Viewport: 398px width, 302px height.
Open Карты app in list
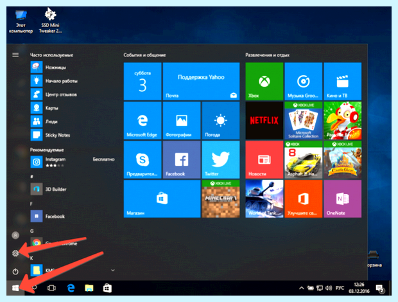tap(73, 108)
